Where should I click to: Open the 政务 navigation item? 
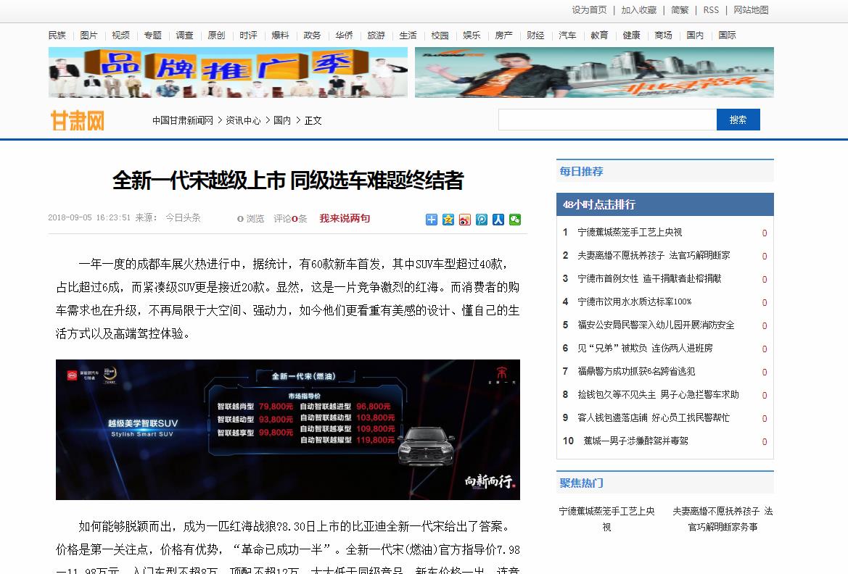pyautogui.click(x=312, y=35)
